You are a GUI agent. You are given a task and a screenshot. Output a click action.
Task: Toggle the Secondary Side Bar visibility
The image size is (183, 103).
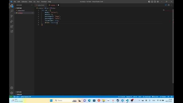[x=155, y=2]
